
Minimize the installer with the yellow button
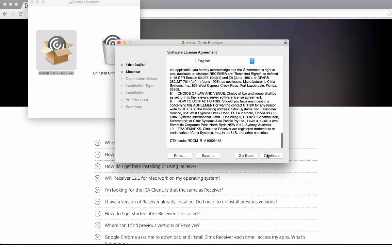[x=125, y=43]
